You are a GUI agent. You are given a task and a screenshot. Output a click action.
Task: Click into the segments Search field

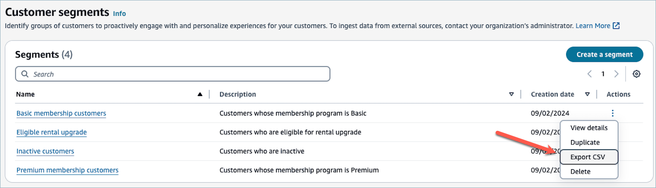[175, 74]
